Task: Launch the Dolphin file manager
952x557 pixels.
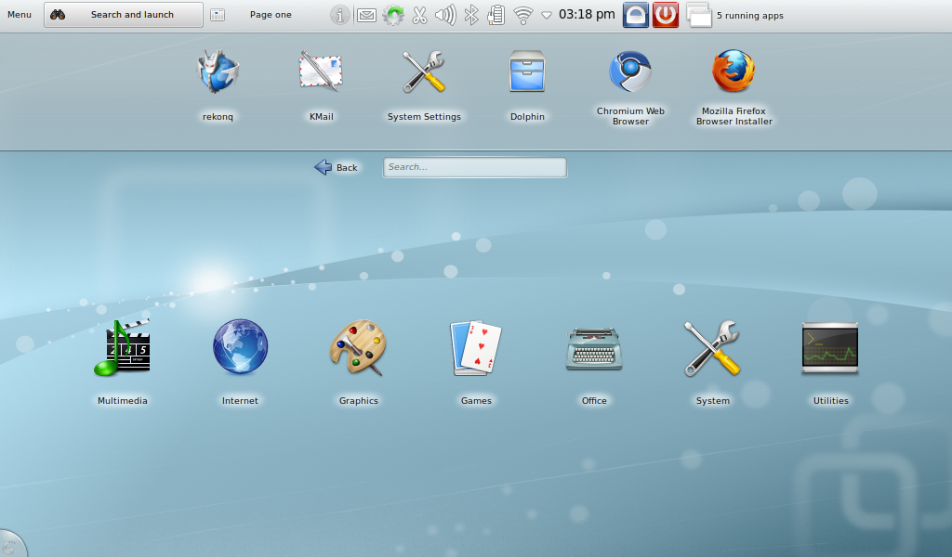Action: tap(527, 72)
